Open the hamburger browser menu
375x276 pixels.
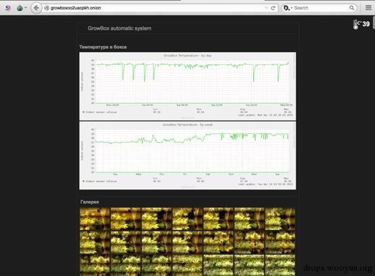368,8
